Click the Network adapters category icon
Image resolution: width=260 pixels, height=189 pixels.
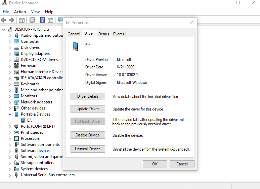tap(16, 102)
